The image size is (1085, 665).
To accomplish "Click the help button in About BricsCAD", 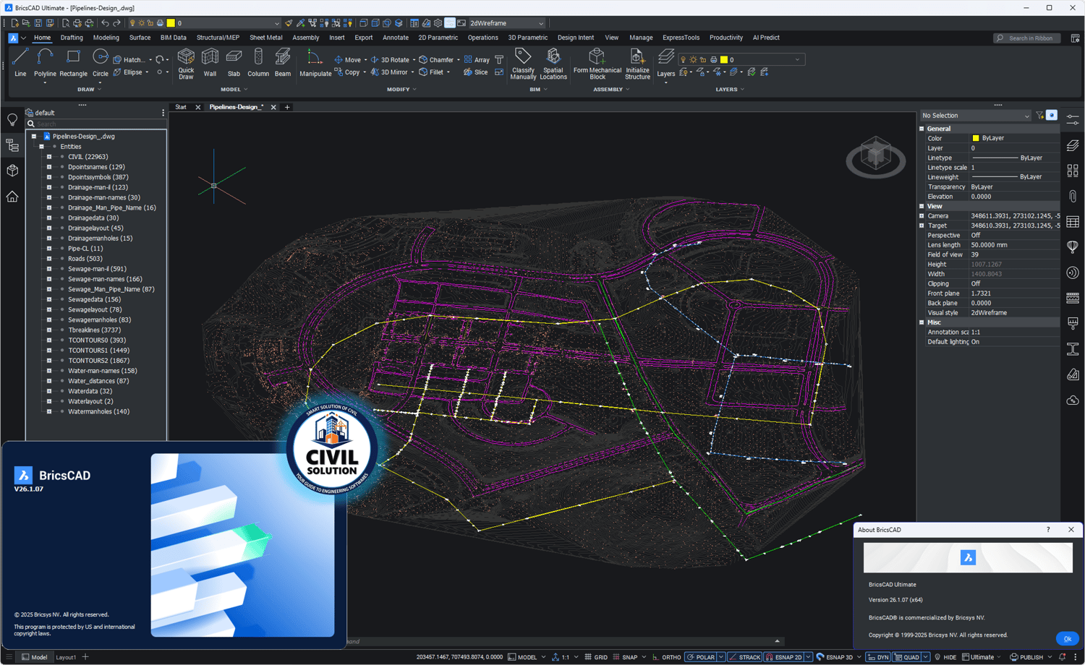I will tap(1047, 530).
